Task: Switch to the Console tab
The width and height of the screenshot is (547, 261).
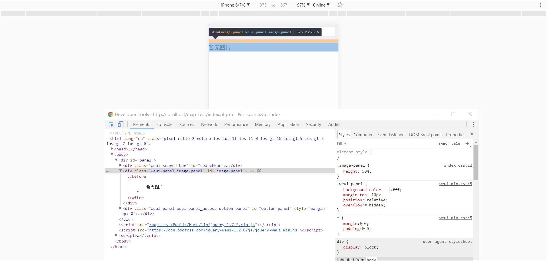Action: click(x=165, y=125)
